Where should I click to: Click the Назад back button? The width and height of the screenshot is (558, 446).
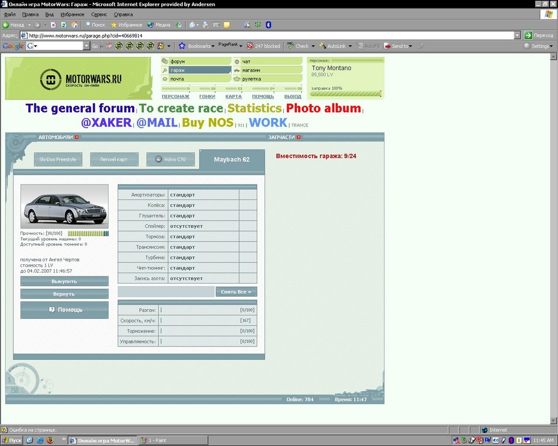[x=14, y=25]
